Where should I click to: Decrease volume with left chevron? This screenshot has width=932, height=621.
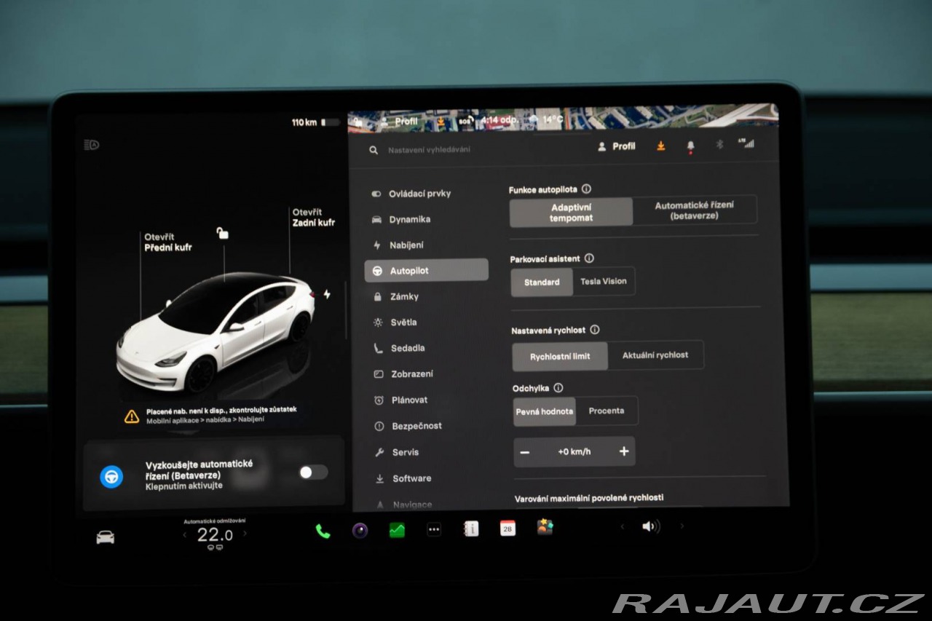click(x=621, y=526)
